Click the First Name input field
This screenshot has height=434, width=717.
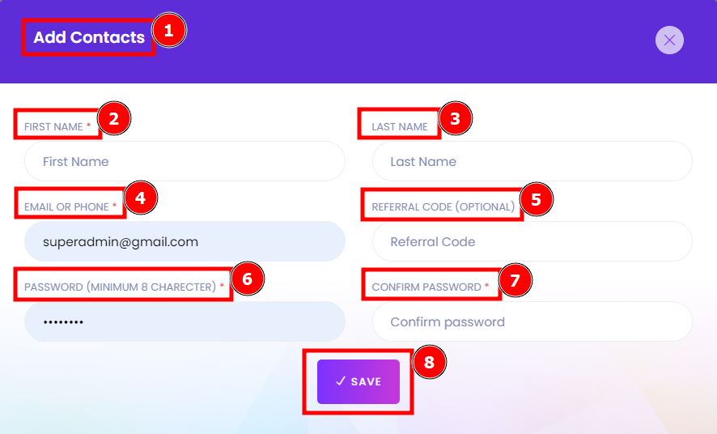pos(185,161)
